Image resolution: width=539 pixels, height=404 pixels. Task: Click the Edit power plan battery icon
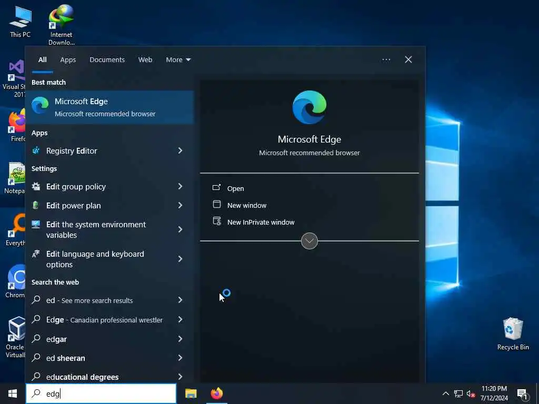36,205
